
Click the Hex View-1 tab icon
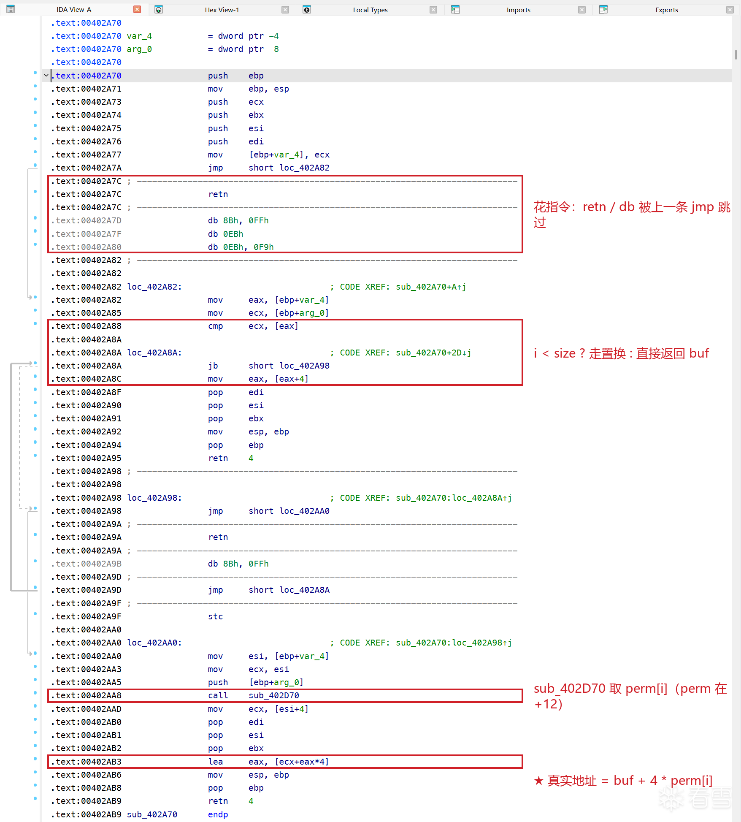click(159, 10)
